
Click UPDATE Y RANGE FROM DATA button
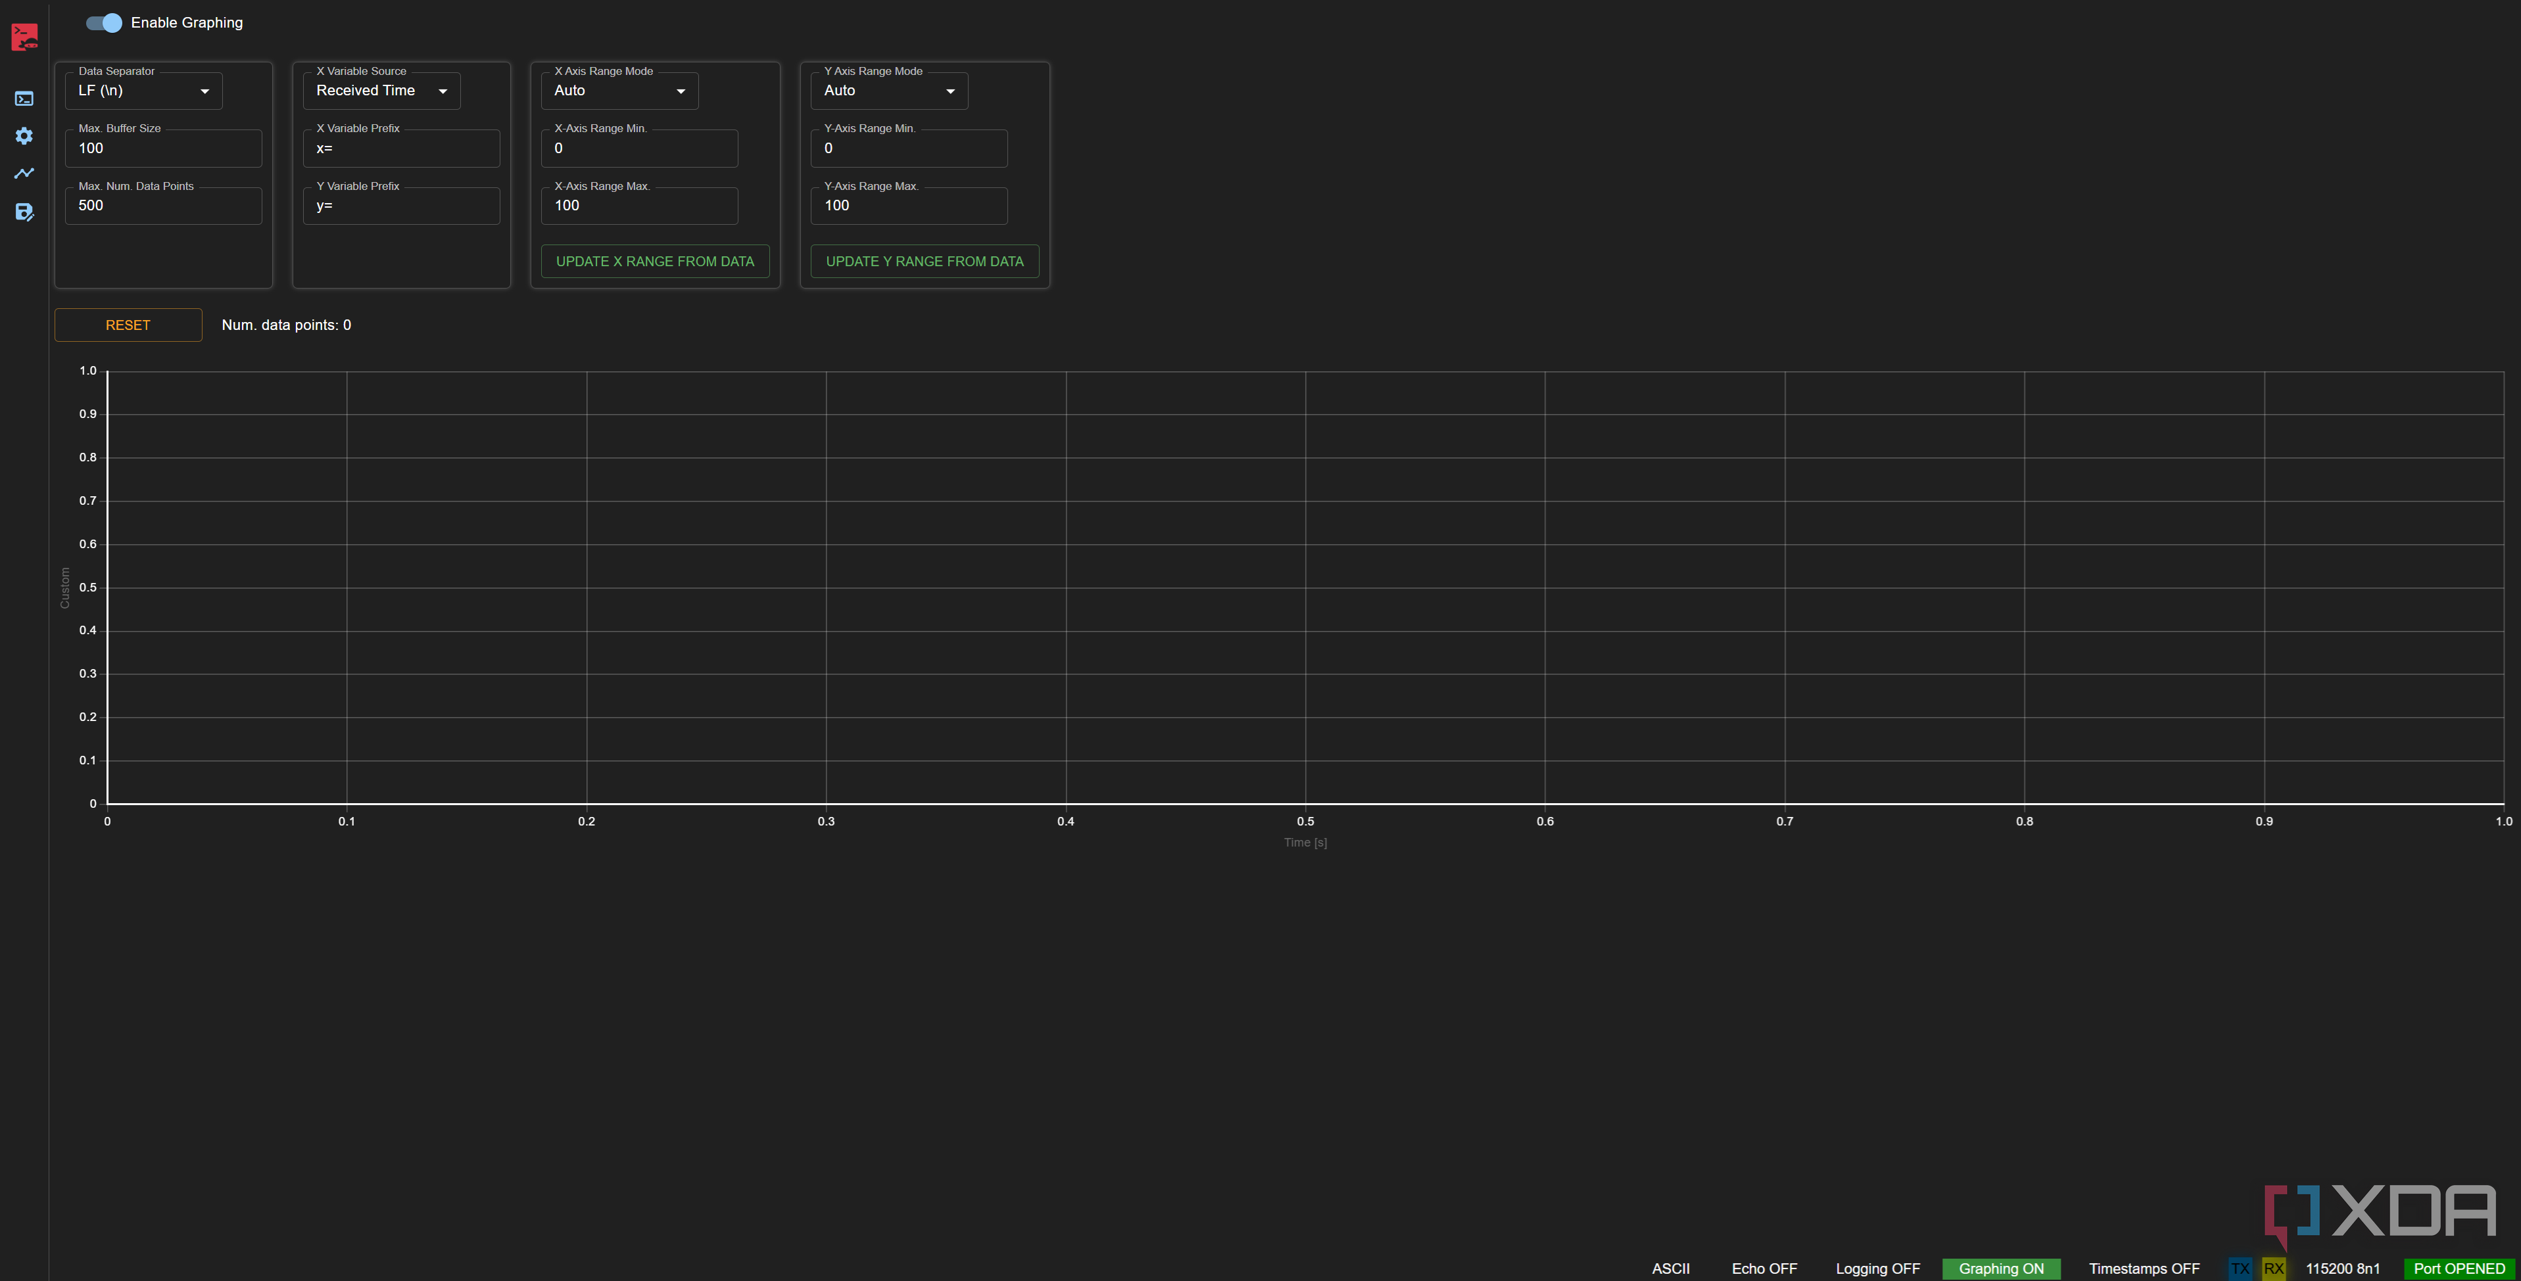(924, 261)
